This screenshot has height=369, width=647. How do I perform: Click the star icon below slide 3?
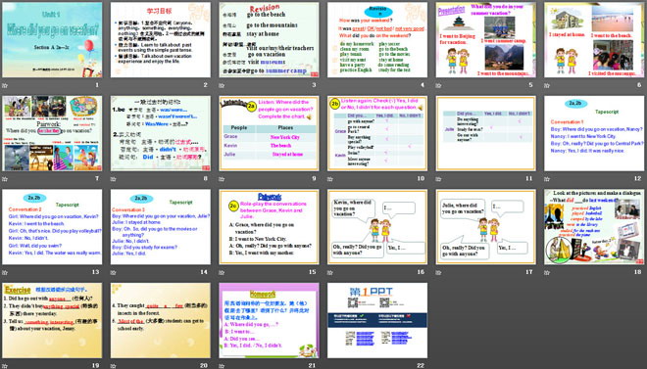tap(222, 86)
